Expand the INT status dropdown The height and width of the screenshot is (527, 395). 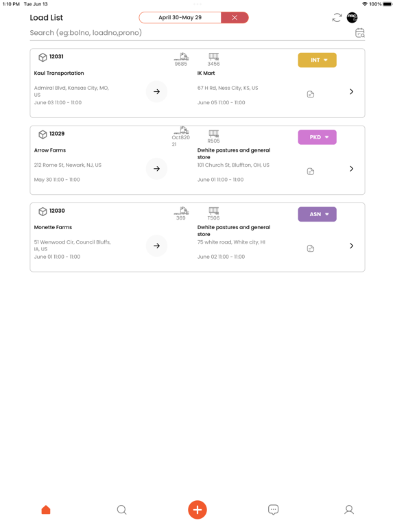tap(317, 60)
